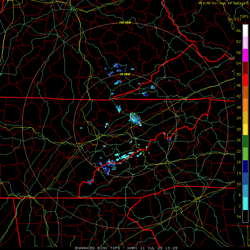Image resolution: width=250 pixels, height=250 pixels.
Task: Click the light green 22 kft legend swatch
Action: [245, 154]
